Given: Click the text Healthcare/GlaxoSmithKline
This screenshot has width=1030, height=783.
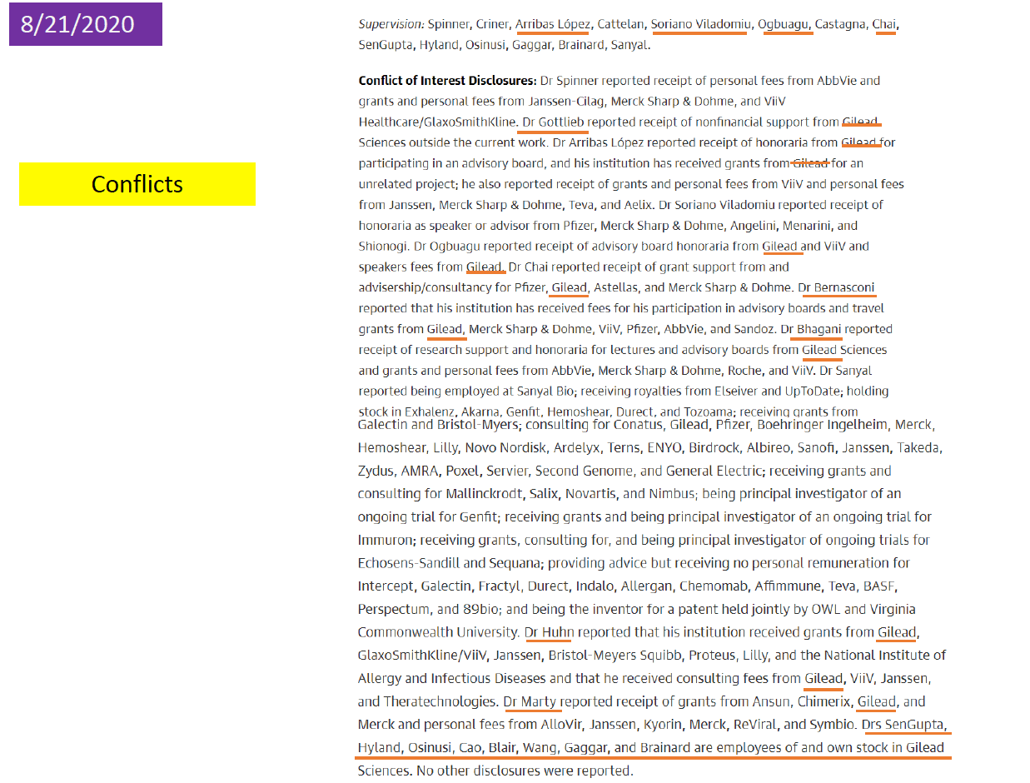Looking at the screenshot, I should (436, 122).
